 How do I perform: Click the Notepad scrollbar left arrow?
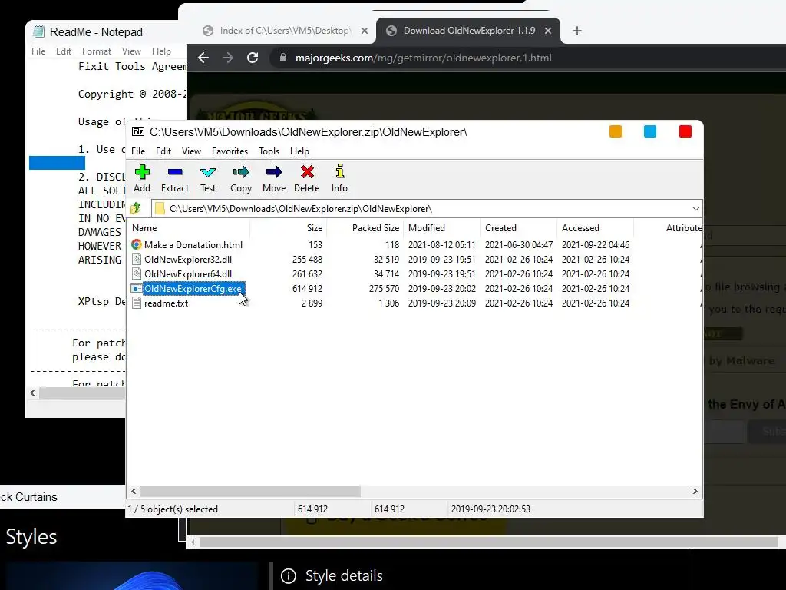pos(32,393)
